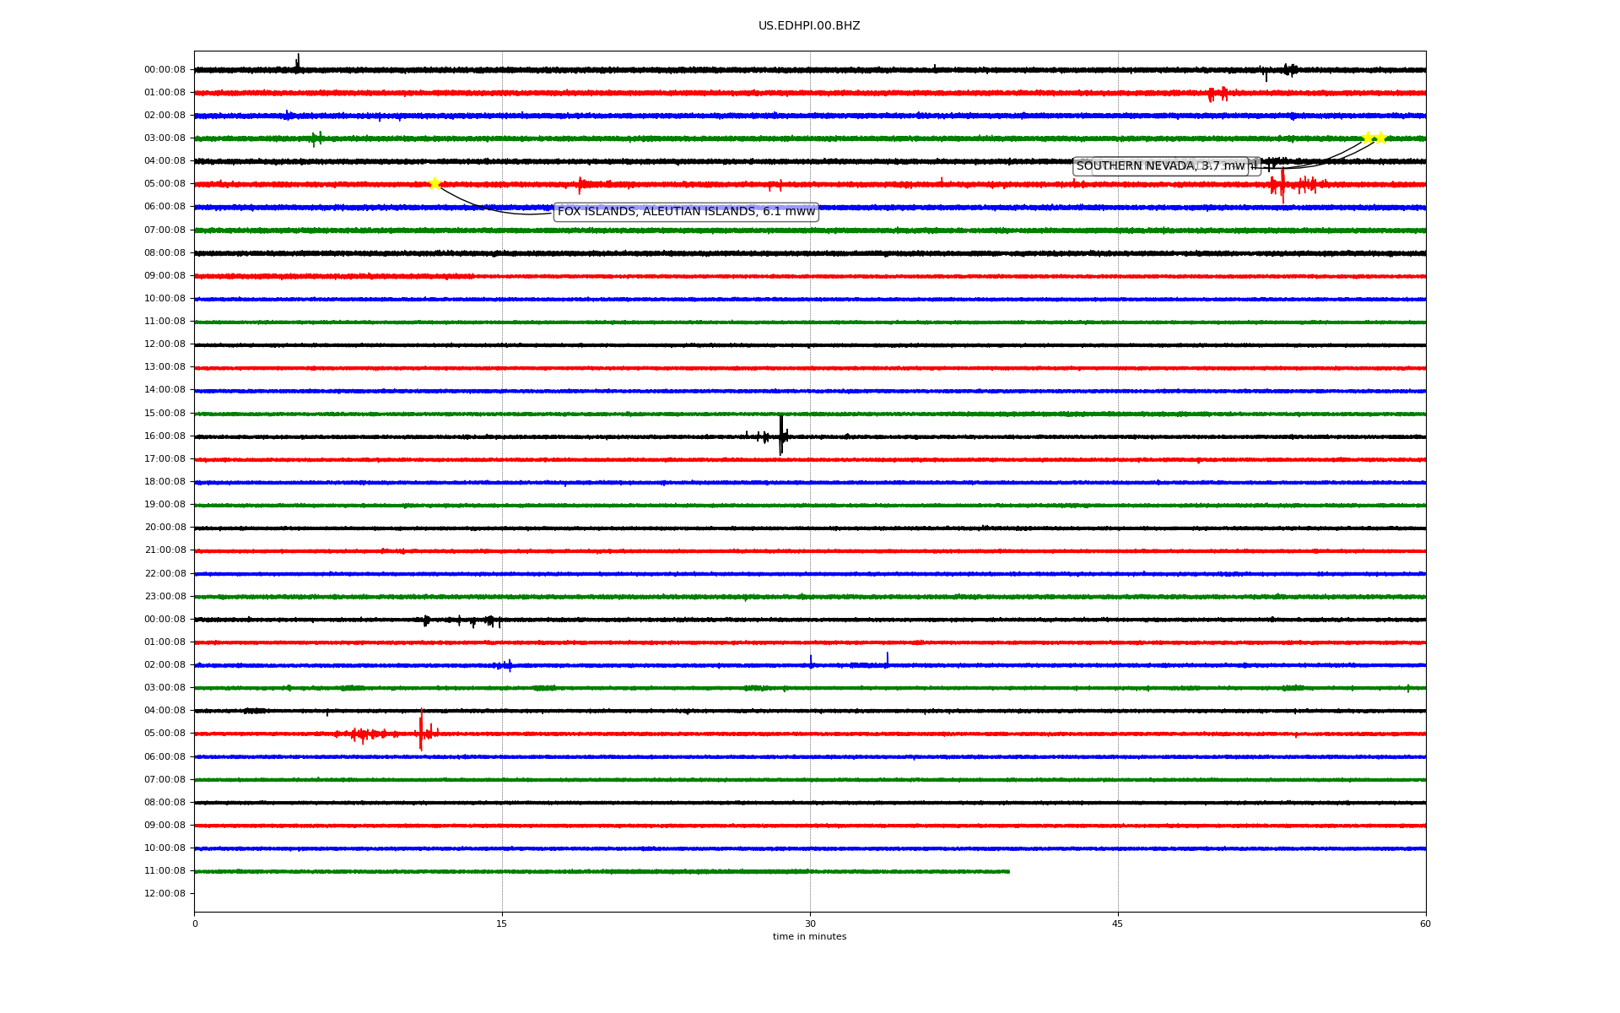This screenshot has width=1620, height=1013.
Task: Click the right yellow star on 03:00:08 trace
Action: pyautogui.click(x=1381, y=138)
